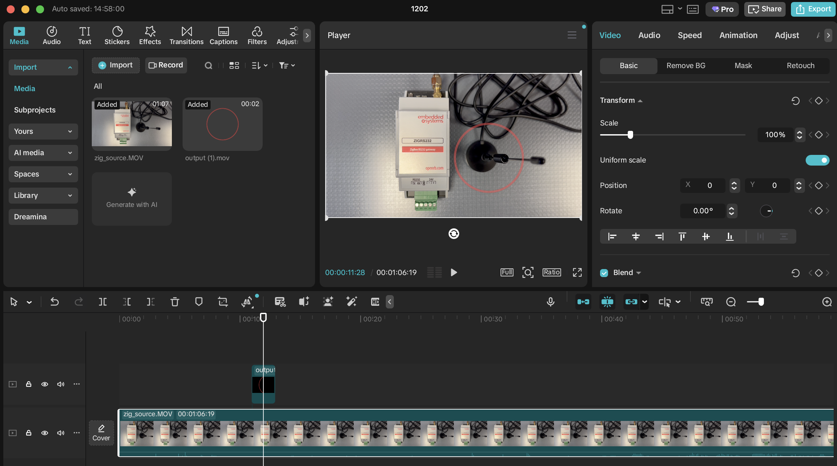Click the Export button
Image resolution: width=837 pixels, height=466 pixels.
click(813, 9)
